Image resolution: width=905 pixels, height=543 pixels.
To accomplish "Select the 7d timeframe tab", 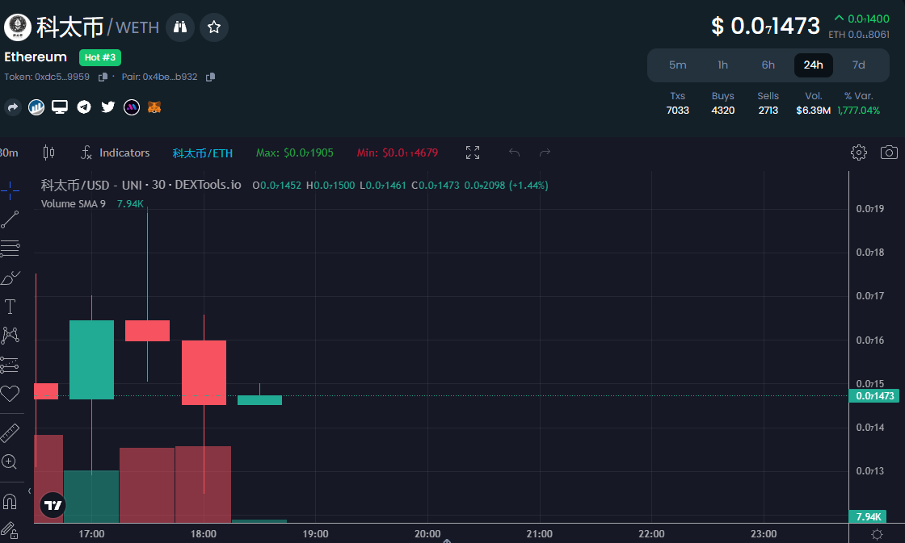I will pyautogui.click(x=858, y=65).
